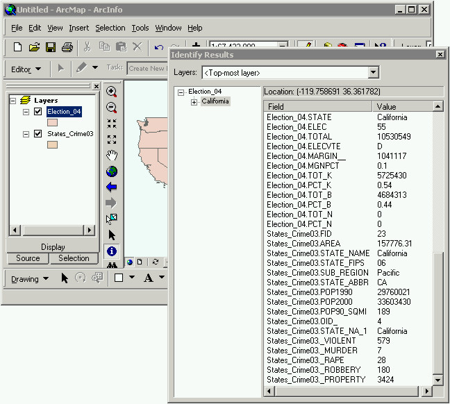Print the map using printer icon
Viewport: 450px width, 404px height.
point(67,47)
